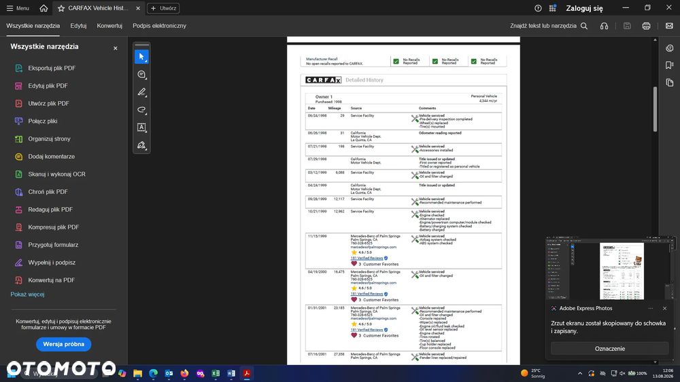The width and height of the screenshot is (680, 382).
Task: Open the apps grid icon
Action: click(x=552, y=8)
